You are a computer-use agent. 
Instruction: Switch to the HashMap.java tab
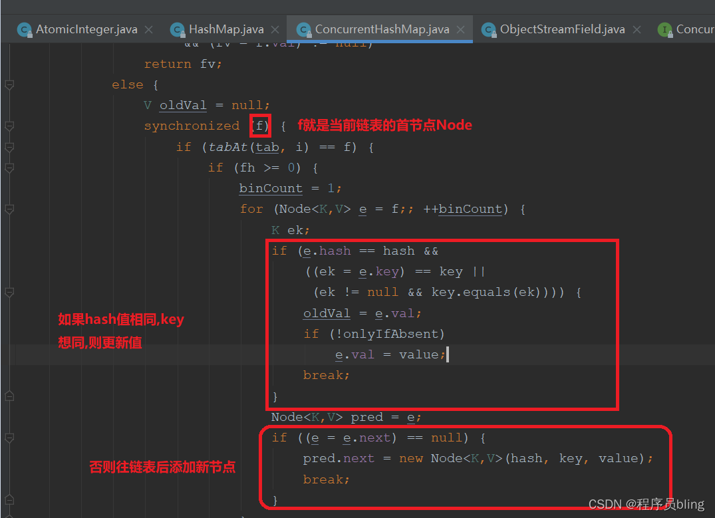226,30
